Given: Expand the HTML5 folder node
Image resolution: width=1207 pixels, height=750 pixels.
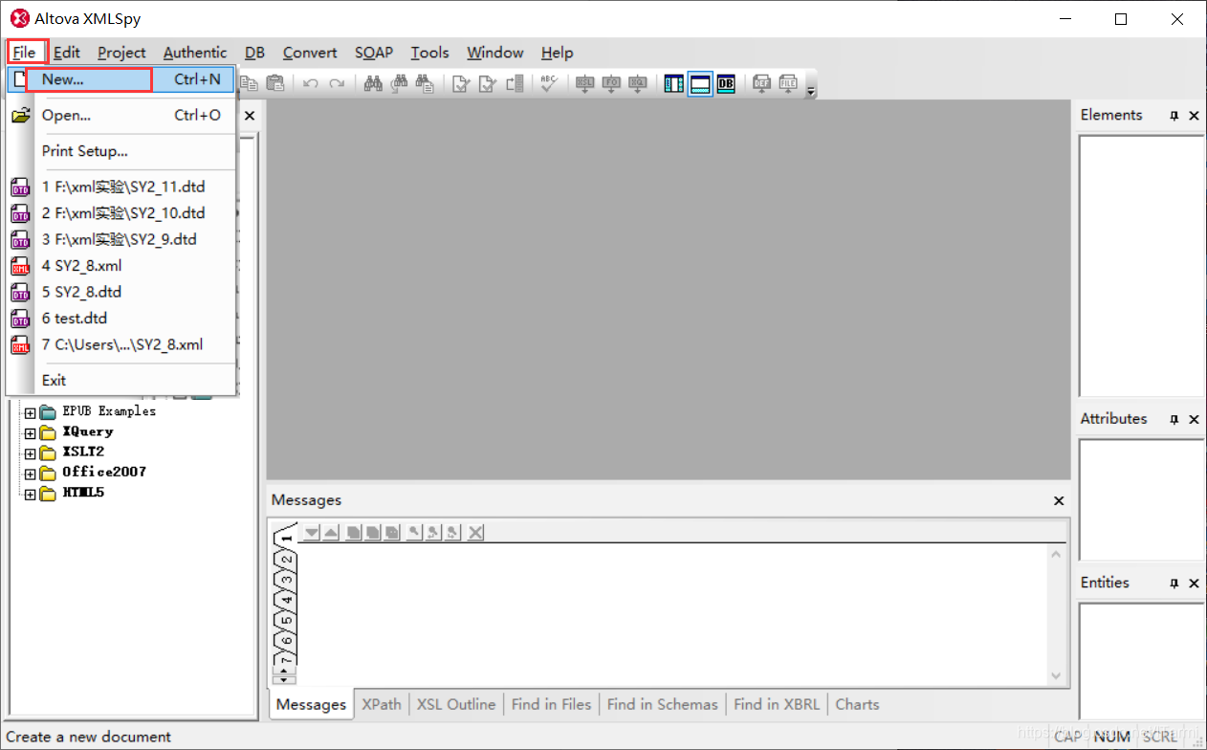Looking at the screenshot, I should (30, 495).
